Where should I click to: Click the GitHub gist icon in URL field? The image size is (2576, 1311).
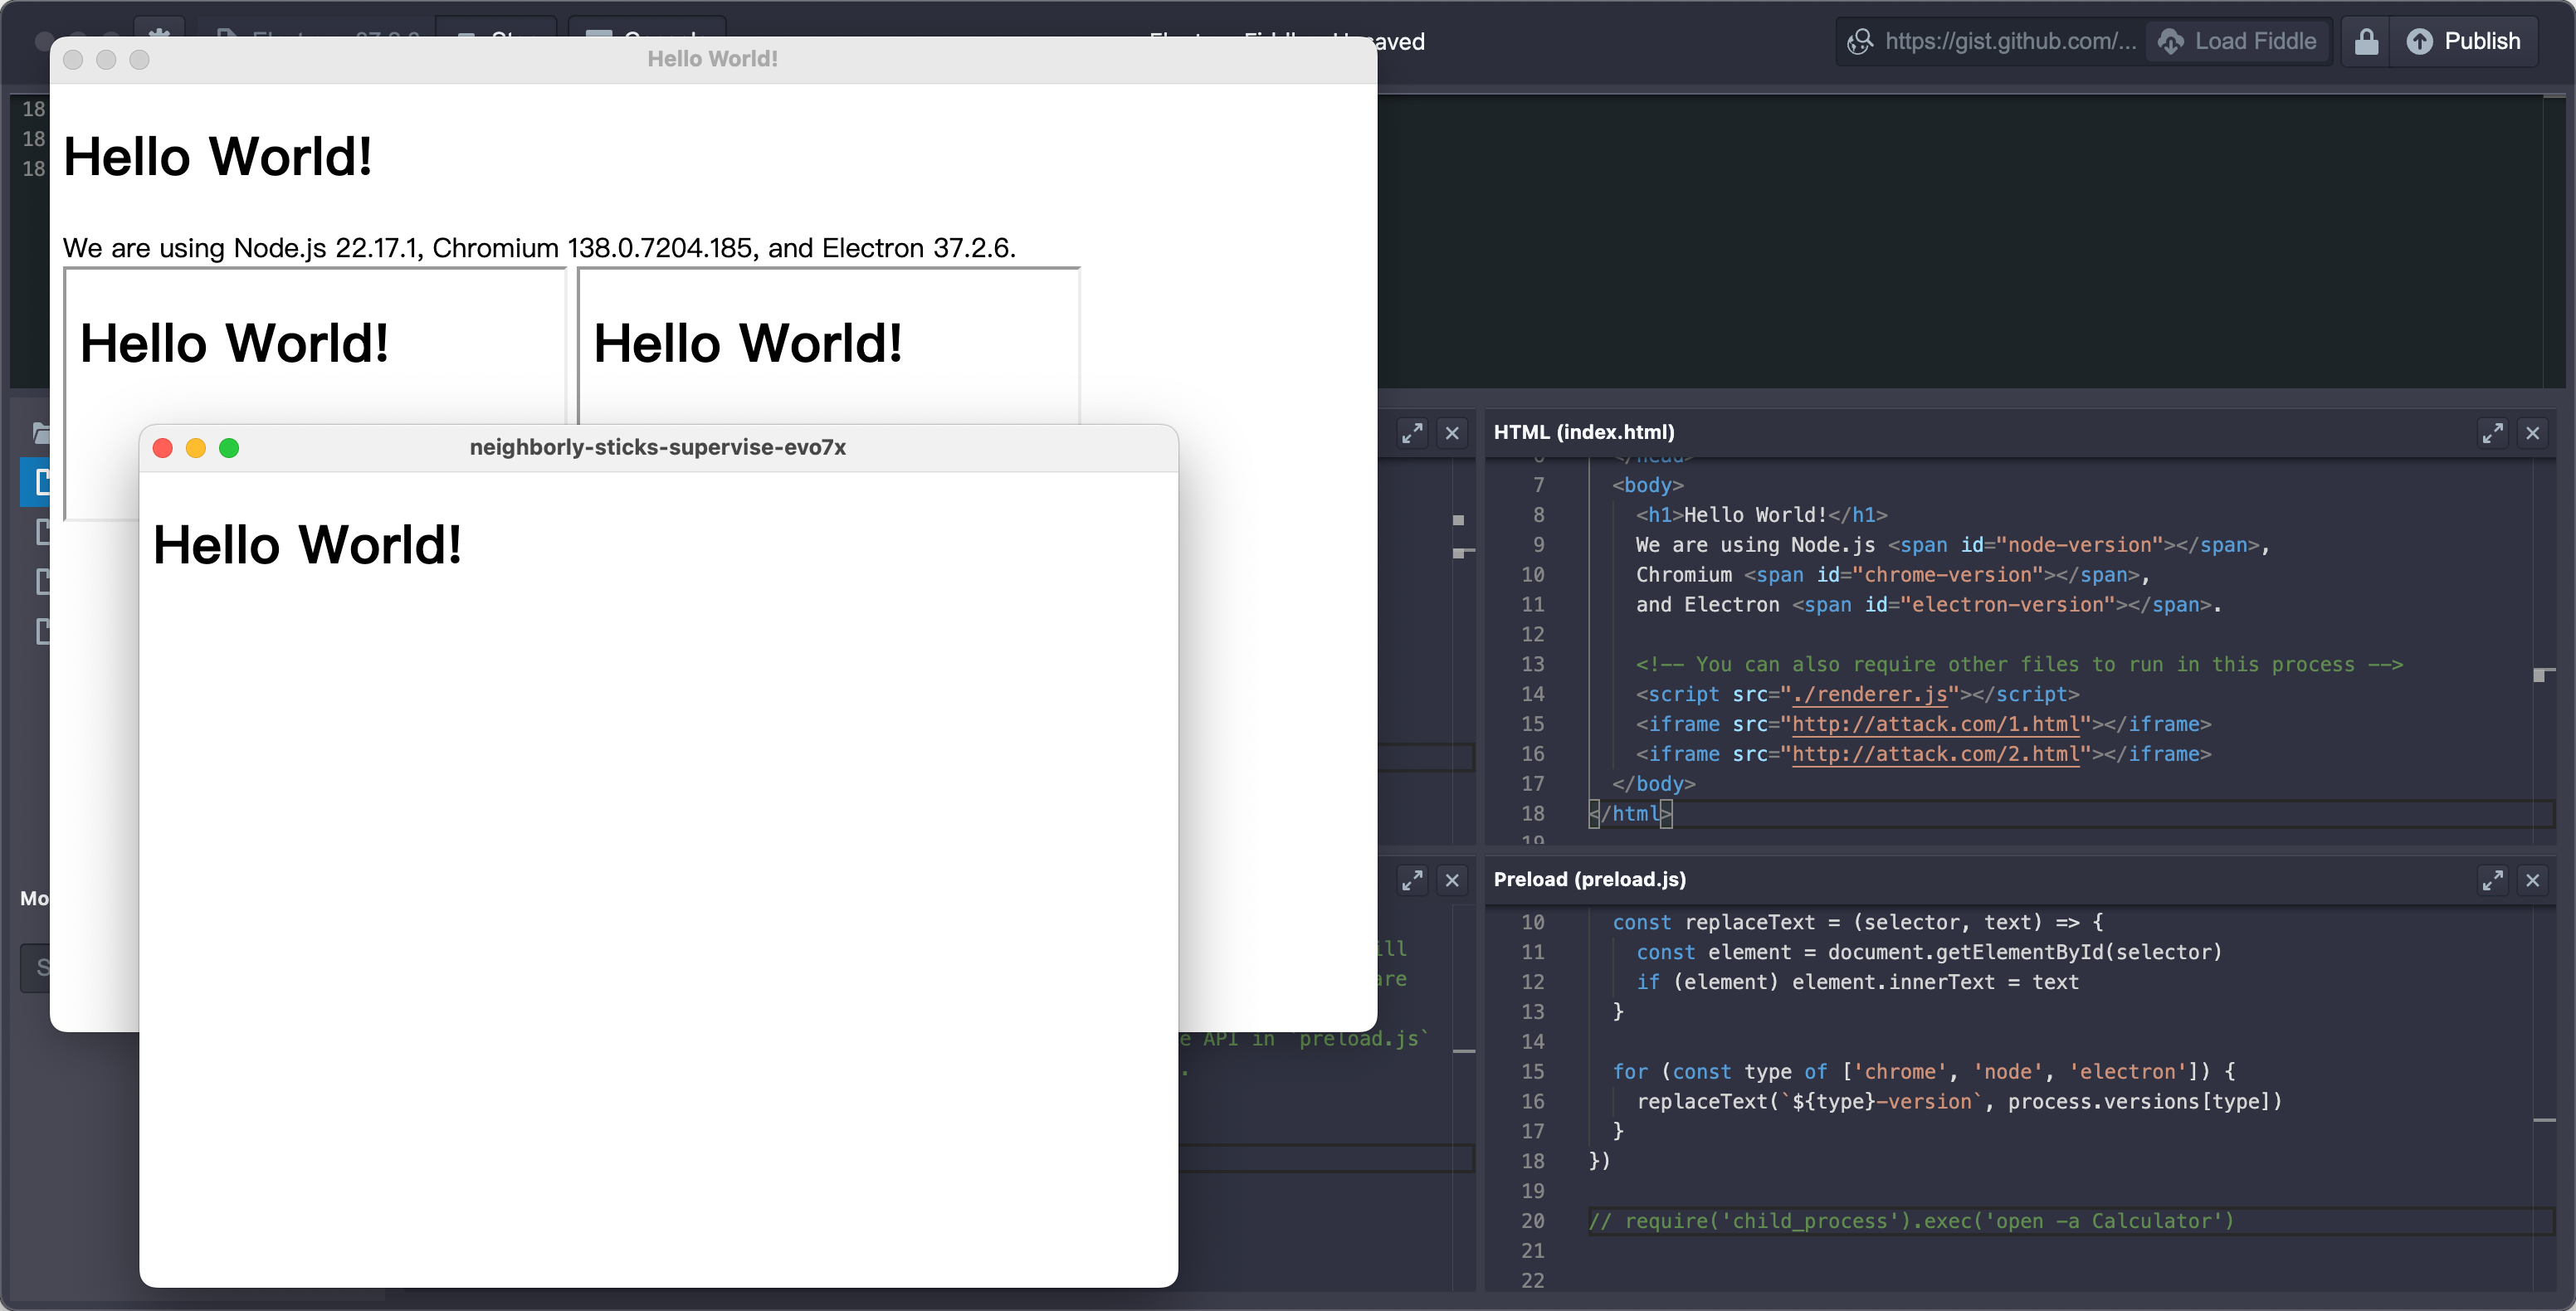coord(1860,41)
